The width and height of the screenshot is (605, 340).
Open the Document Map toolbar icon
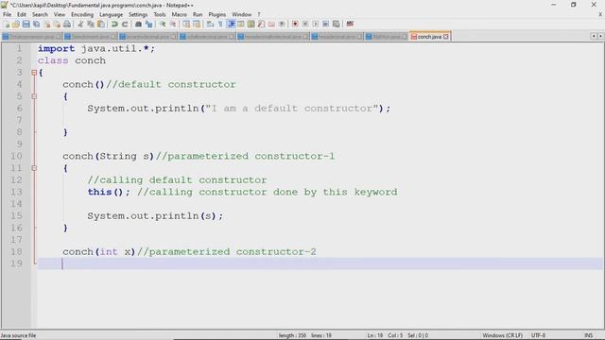pyautogui.click(x=251, y=24)
